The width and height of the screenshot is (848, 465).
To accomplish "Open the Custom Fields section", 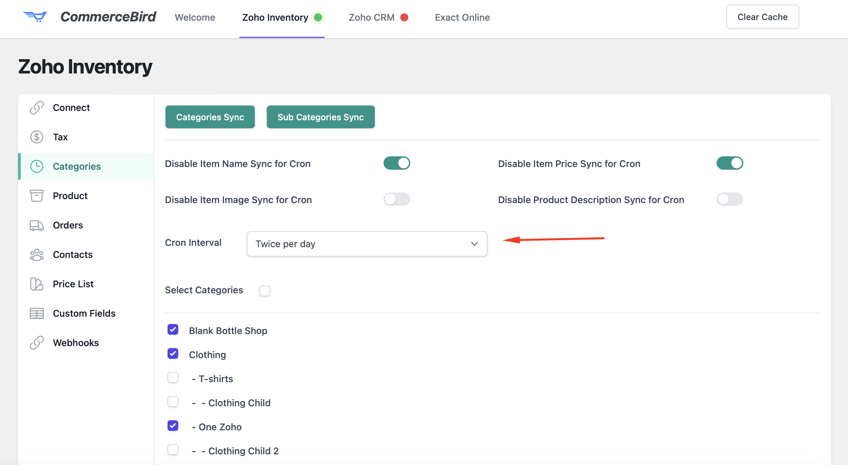I will [86, 313].
